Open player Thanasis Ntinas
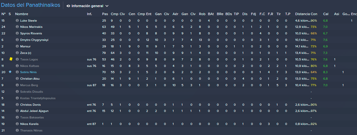This screenshot has height=135, width=357. 31,131
